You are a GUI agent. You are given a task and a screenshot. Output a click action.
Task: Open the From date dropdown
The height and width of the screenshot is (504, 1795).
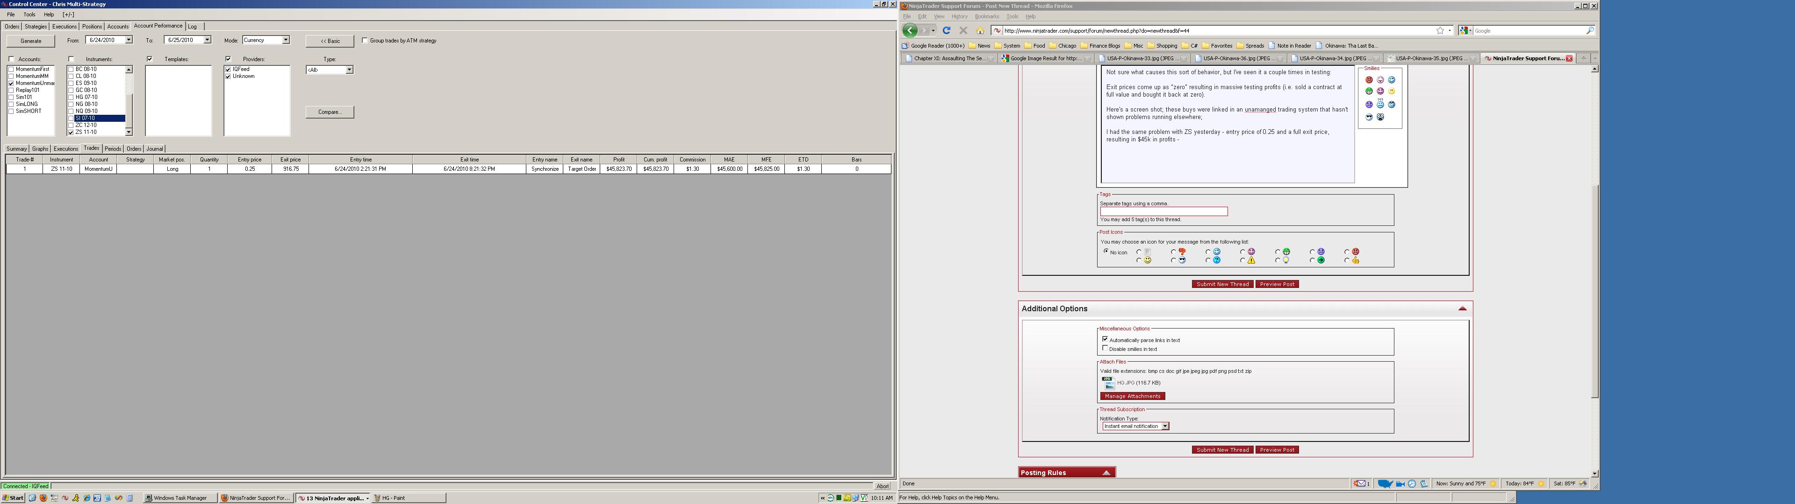pos(128,41)
